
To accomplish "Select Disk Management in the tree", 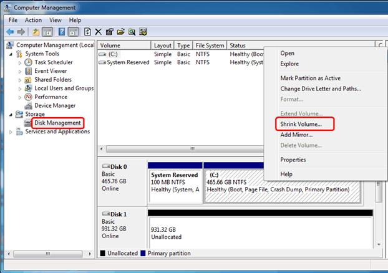I will pyautogui.click(x=57, y=123).
